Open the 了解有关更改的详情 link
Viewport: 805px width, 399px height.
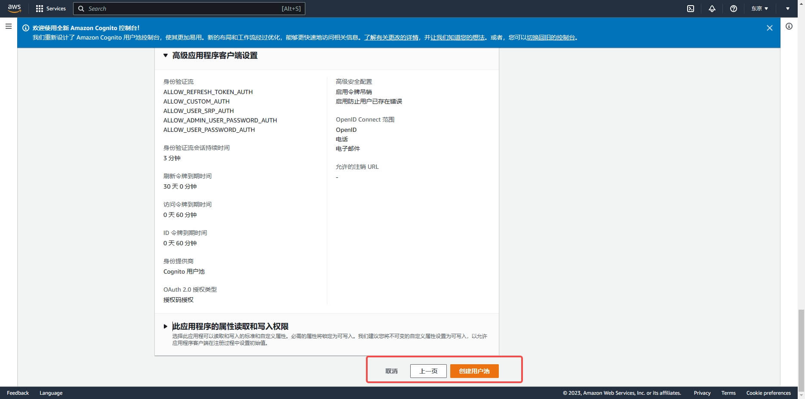pos(391,38)
